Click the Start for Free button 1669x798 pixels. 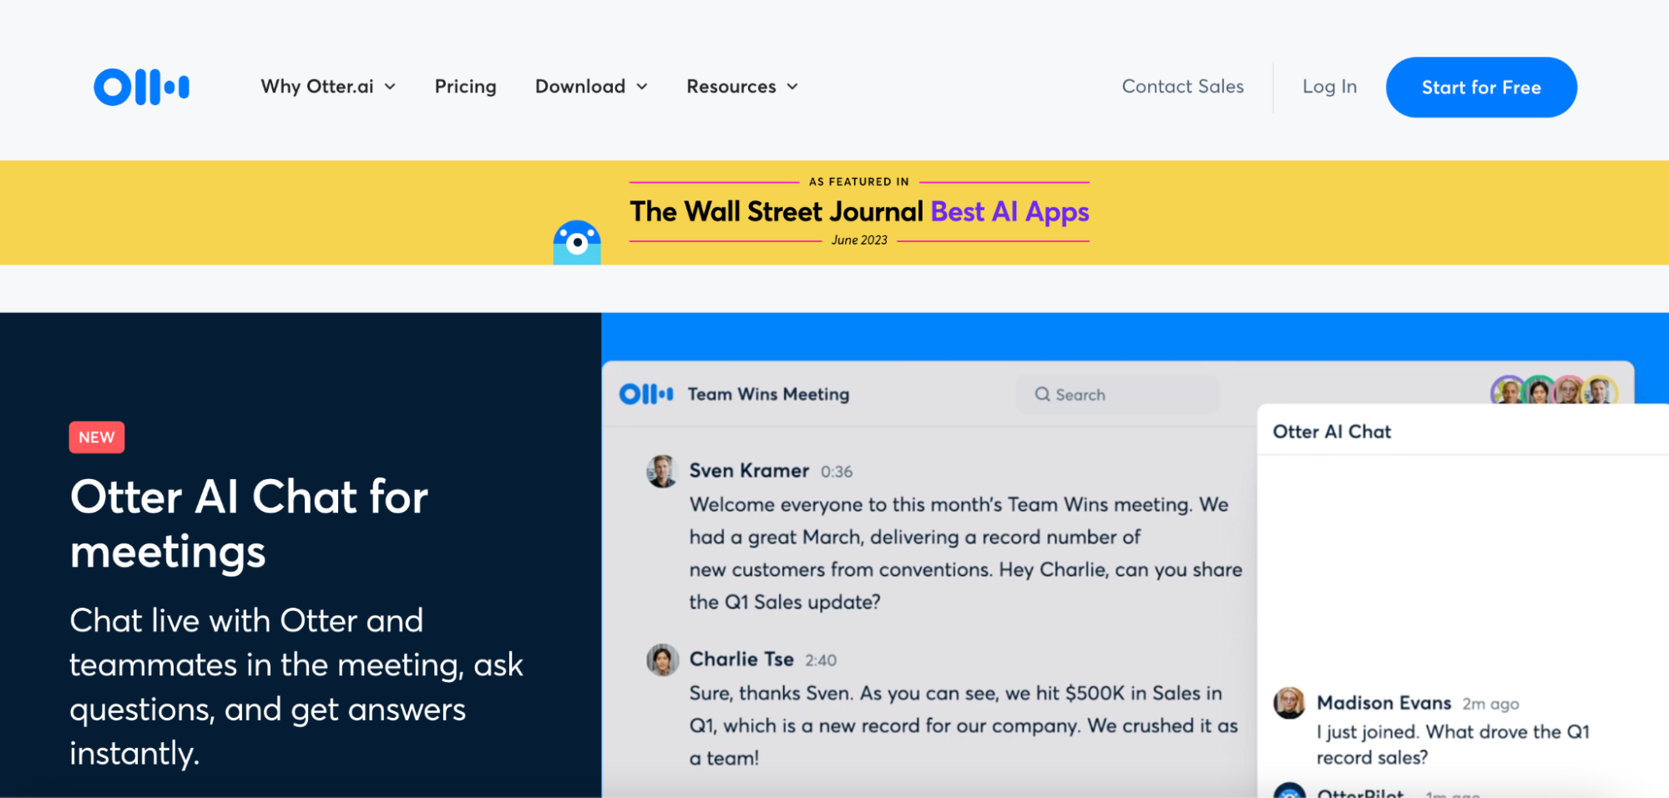(1481, 88)
